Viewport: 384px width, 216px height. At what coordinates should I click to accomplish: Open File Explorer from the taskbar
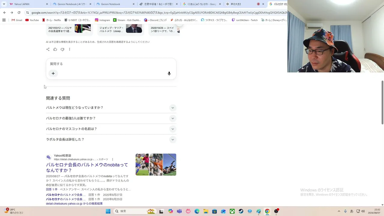pyautogui.click(x=206, y=211)
